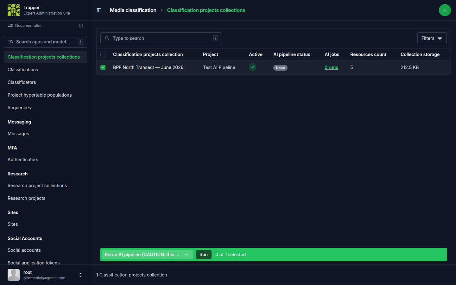Click the Sites section heading

tap(13, 212)
